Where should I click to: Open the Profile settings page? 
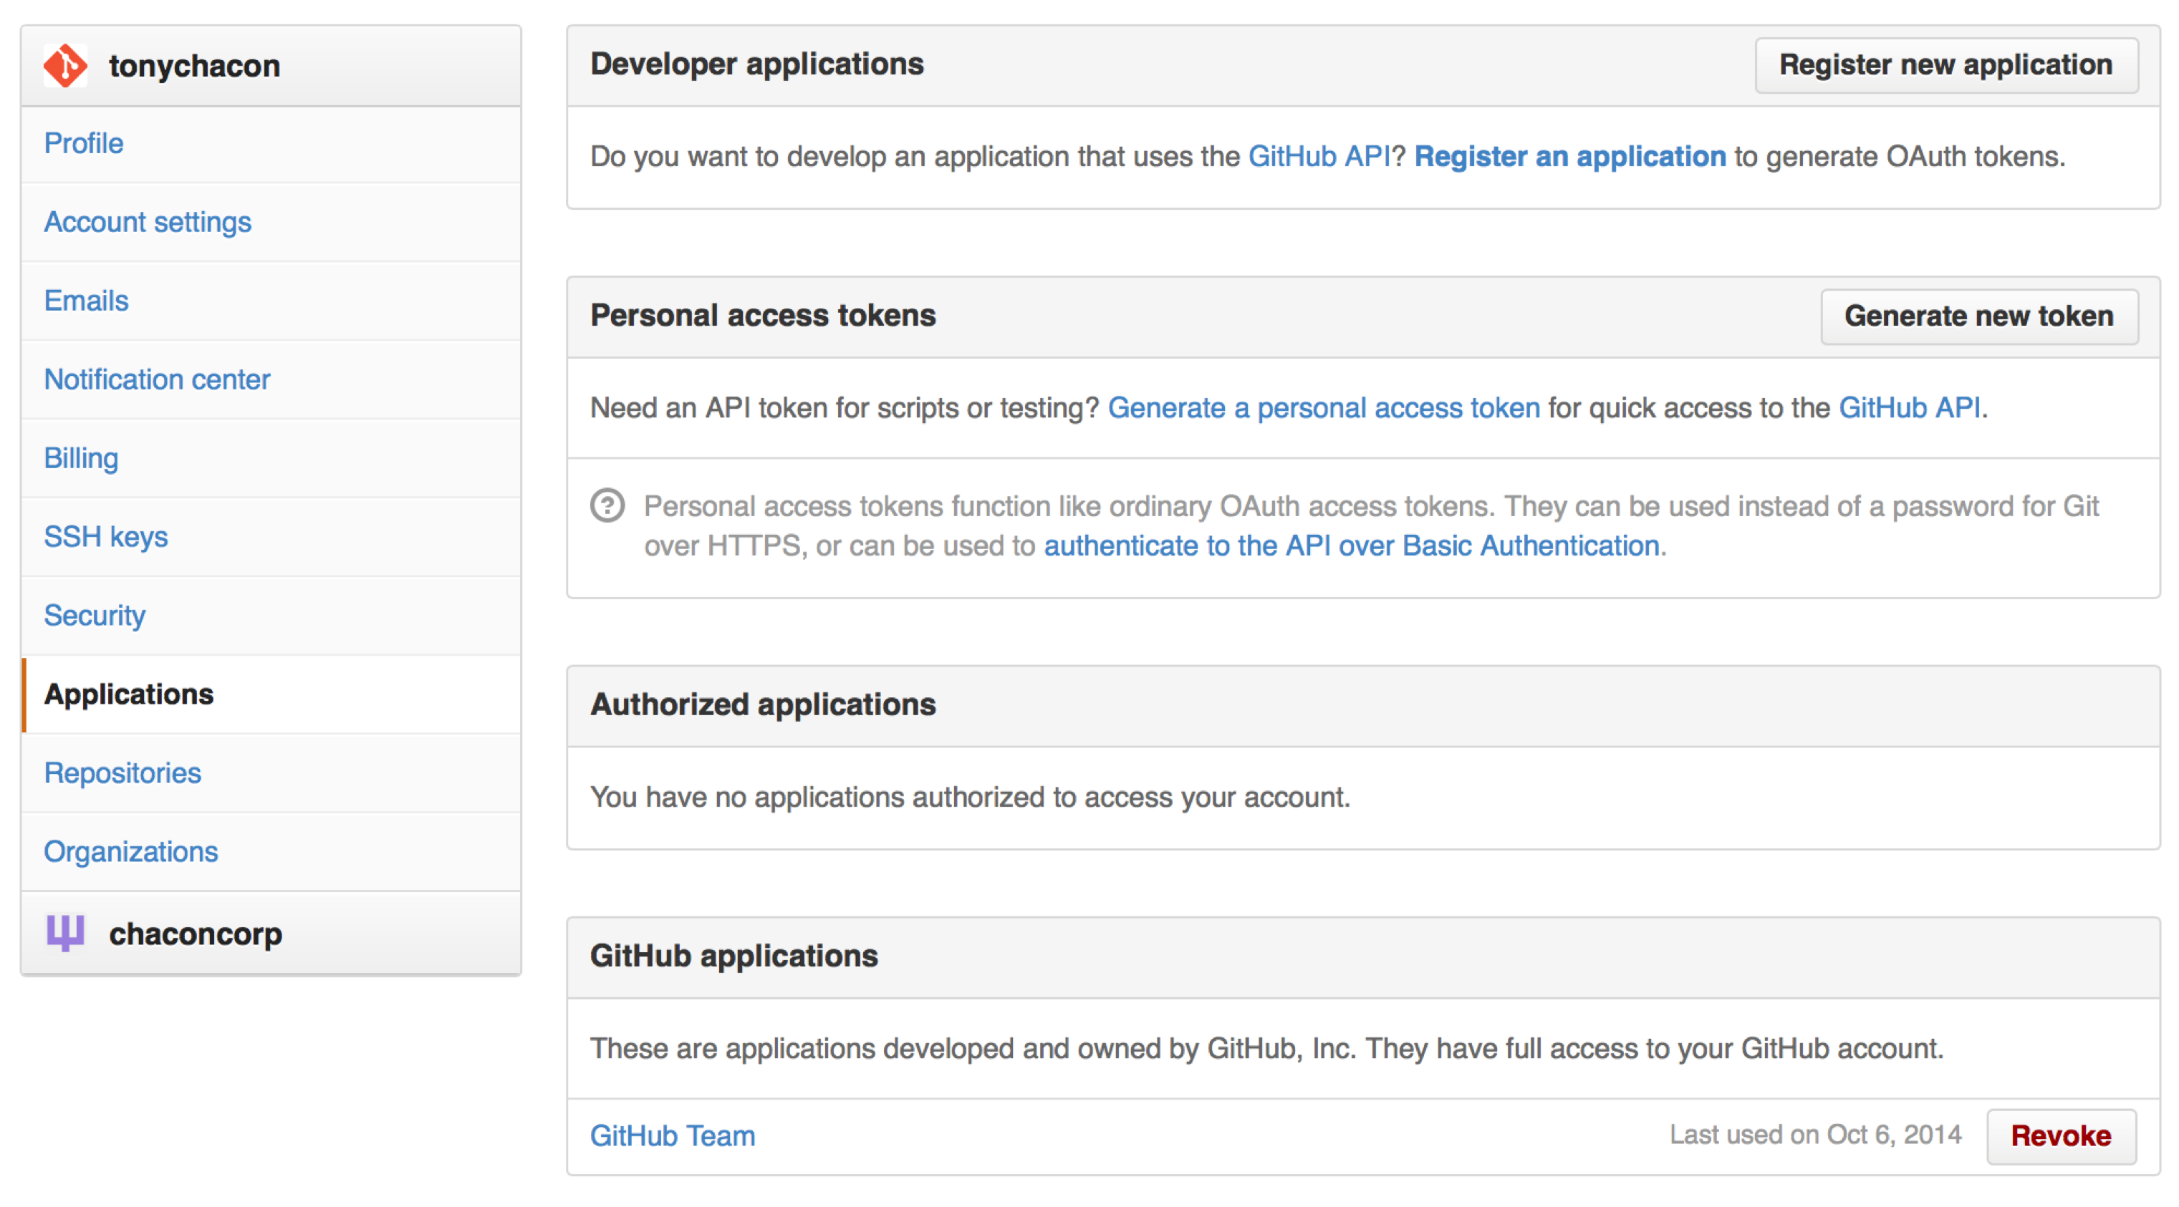pyautogui.click(x=84, y=143)
